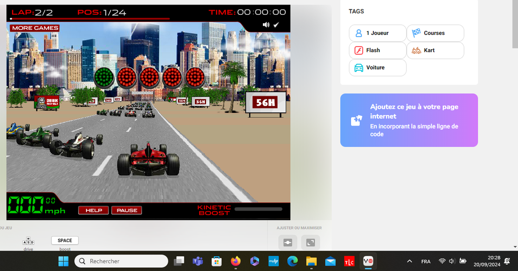Viewport: 518px width, 271px height.
Task: Click the page scrollbar down arrow
Action: coord(515,247)
